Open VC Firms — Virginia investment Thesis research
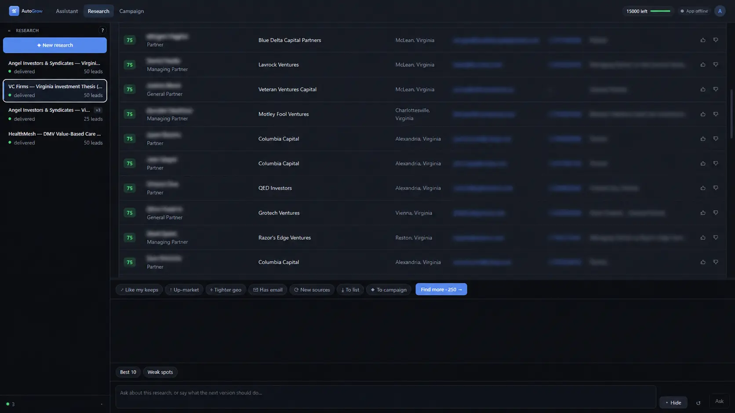The height and width of the screenshot is (413, 735). click(55, 91)
